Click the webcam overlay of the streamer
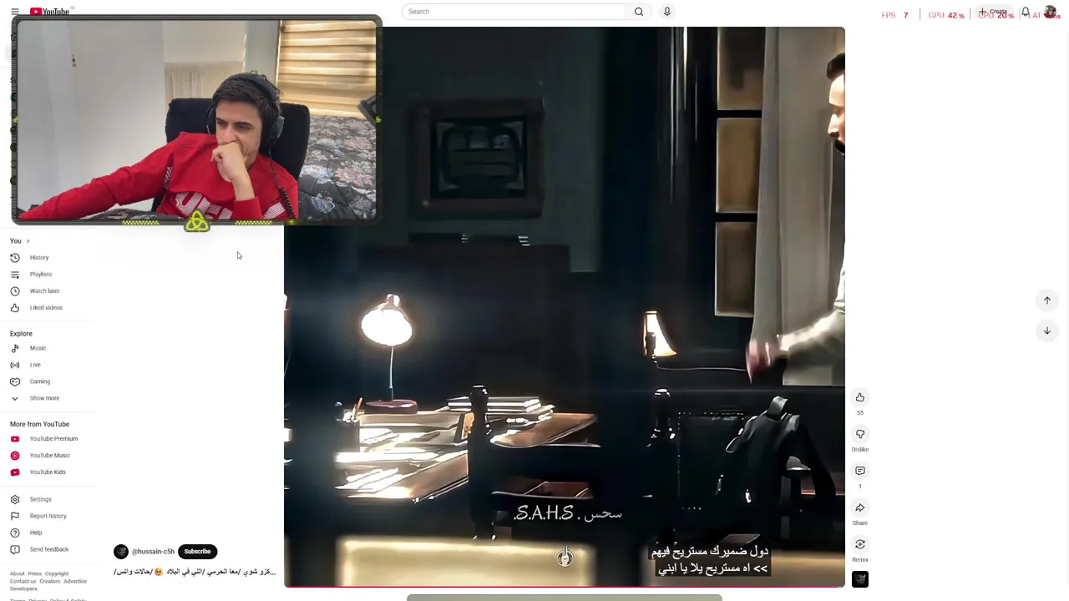1069x601 pixels. coord(196,122)
